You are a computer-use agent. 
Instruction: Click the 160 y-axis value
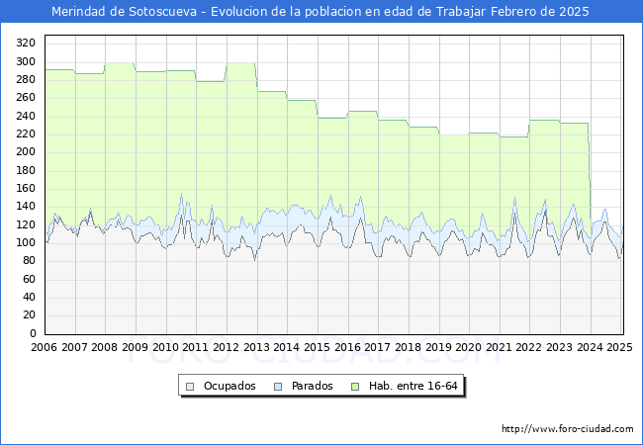tap(26, 189)
